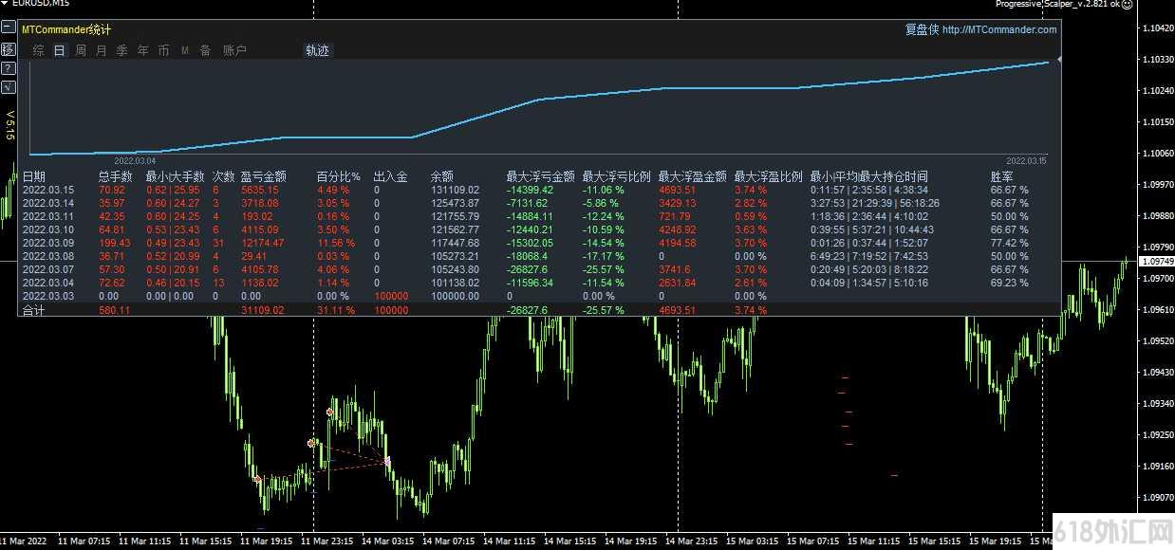Click the 最小|平均|最大持仓时间 column header
Viewport: 1175px width, 550px height.
(x=868, y=176)
